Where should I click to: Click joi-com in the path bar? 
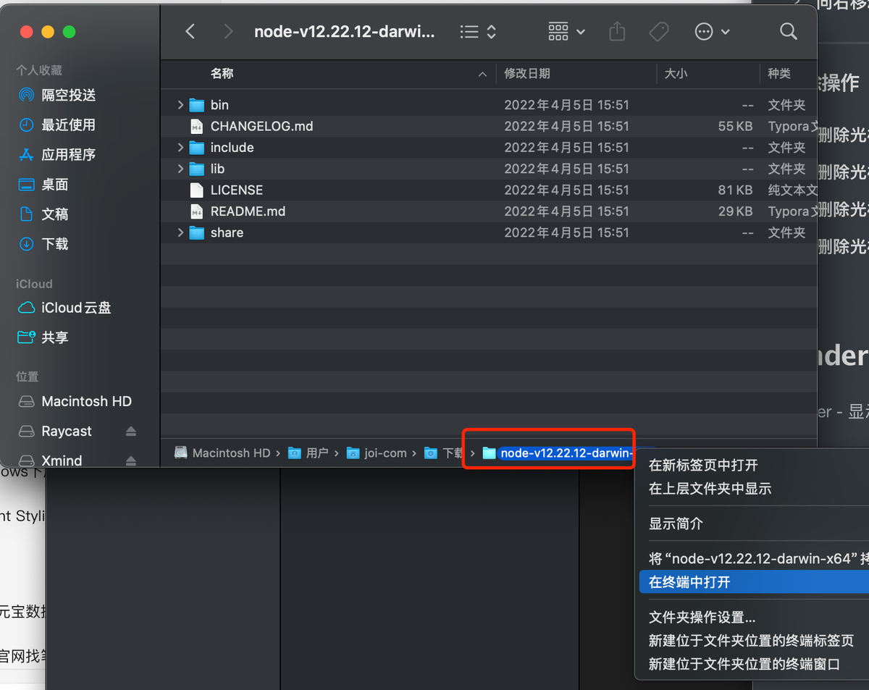pos(385,453)
